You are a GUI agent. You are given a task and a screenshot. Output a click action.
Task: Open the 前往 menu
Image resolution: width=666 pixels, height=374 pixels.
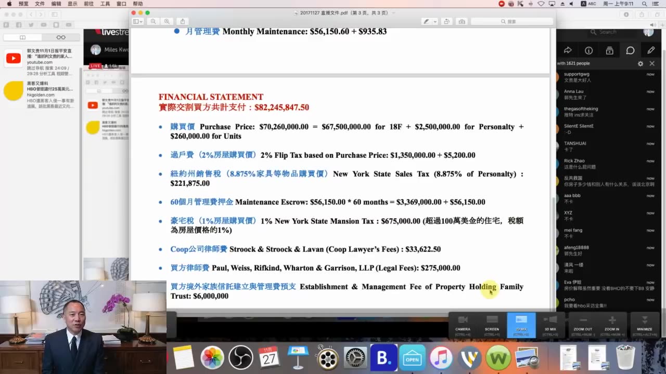(x=89, y=4)
